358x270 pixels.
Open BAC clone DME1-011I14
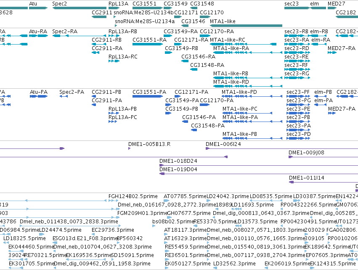coord(324,182)
